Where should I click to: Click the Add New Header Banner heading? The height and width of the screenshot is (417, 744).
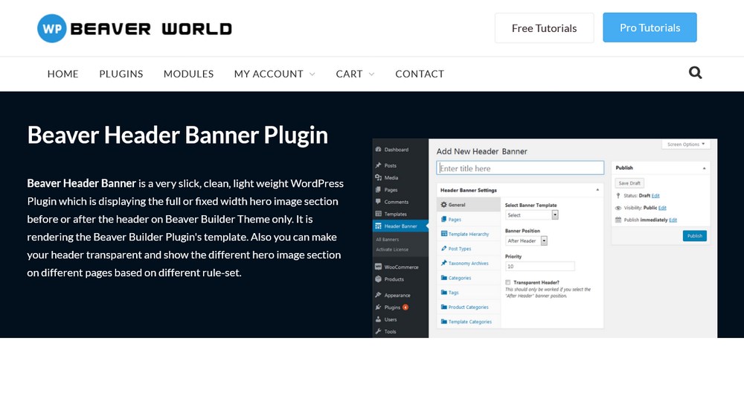click(x=481, y=151)
